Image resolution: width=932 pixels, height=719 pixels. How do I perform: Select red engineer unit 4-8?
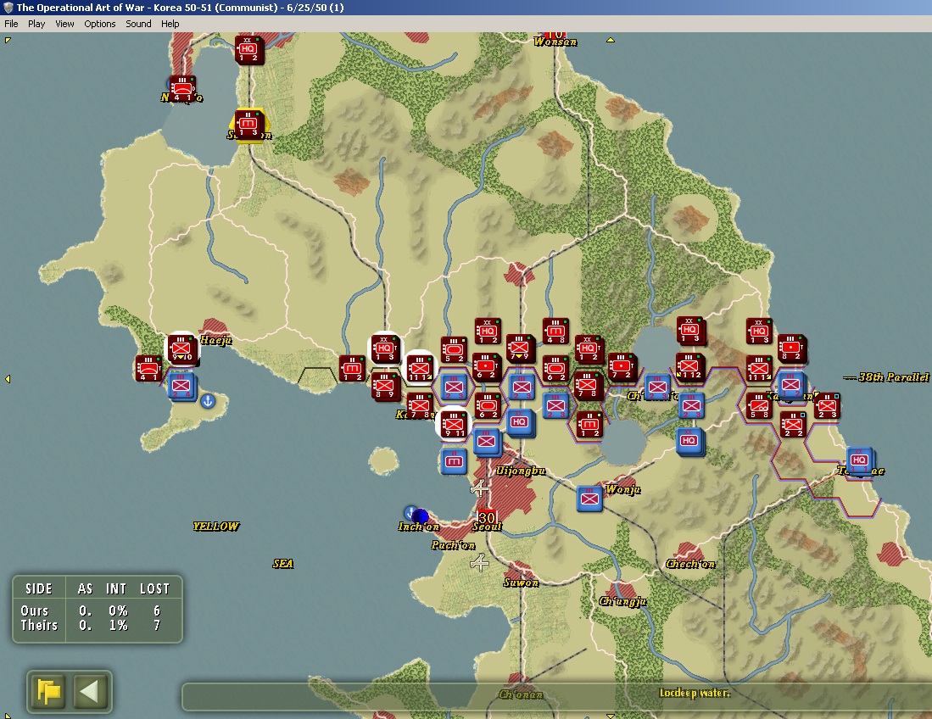pos(555,332)
